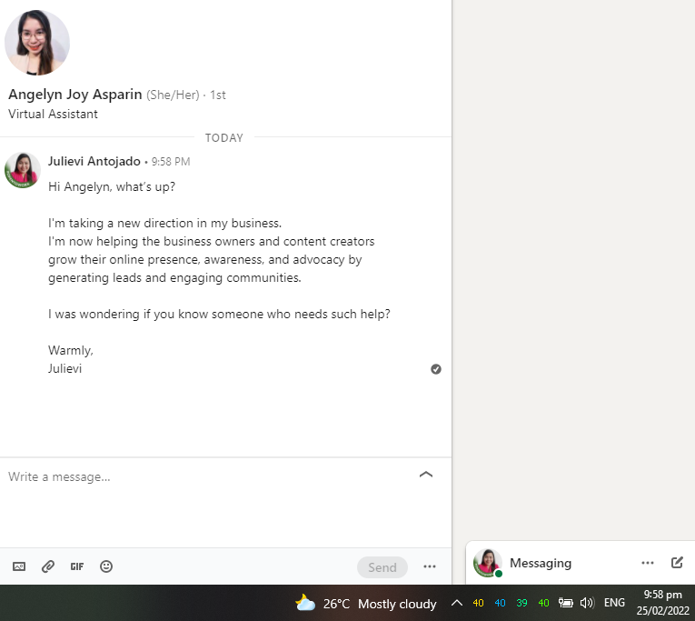Attach an image to the message
Image resolution: width=695 pixels, height=621 pixels.
tap(19, 566)
